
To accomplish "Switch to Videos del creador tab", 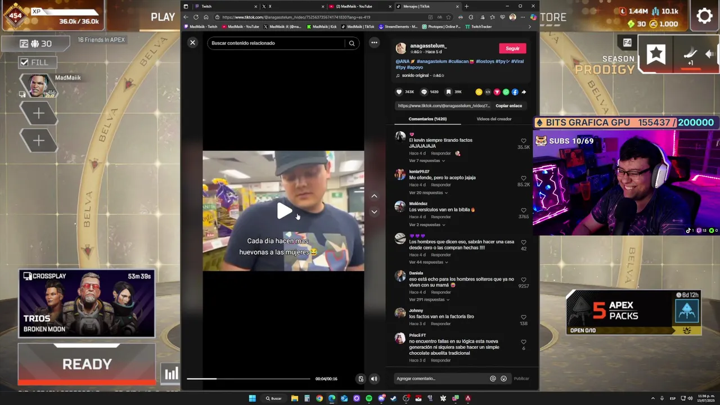I will click(494, 119).
